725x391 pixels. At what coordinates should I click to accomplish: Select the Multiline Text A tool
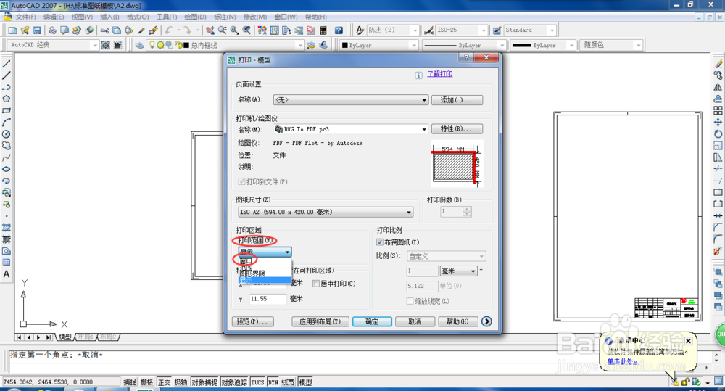point(7,274)
